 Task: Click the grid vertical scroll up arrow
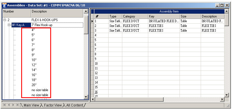tap(227, 11)
